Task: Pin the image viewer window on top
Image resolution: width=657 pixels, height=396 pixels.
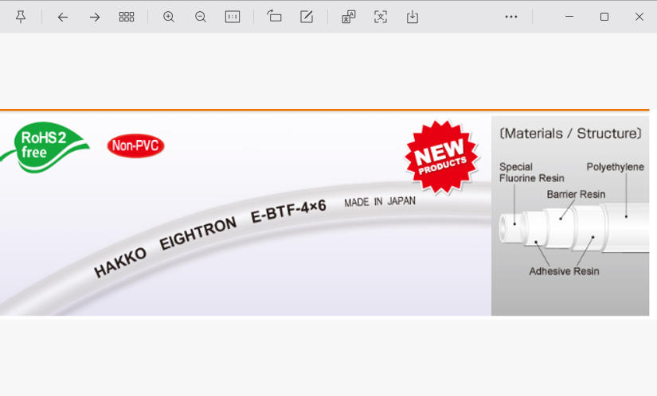Action: pos(21,17)
